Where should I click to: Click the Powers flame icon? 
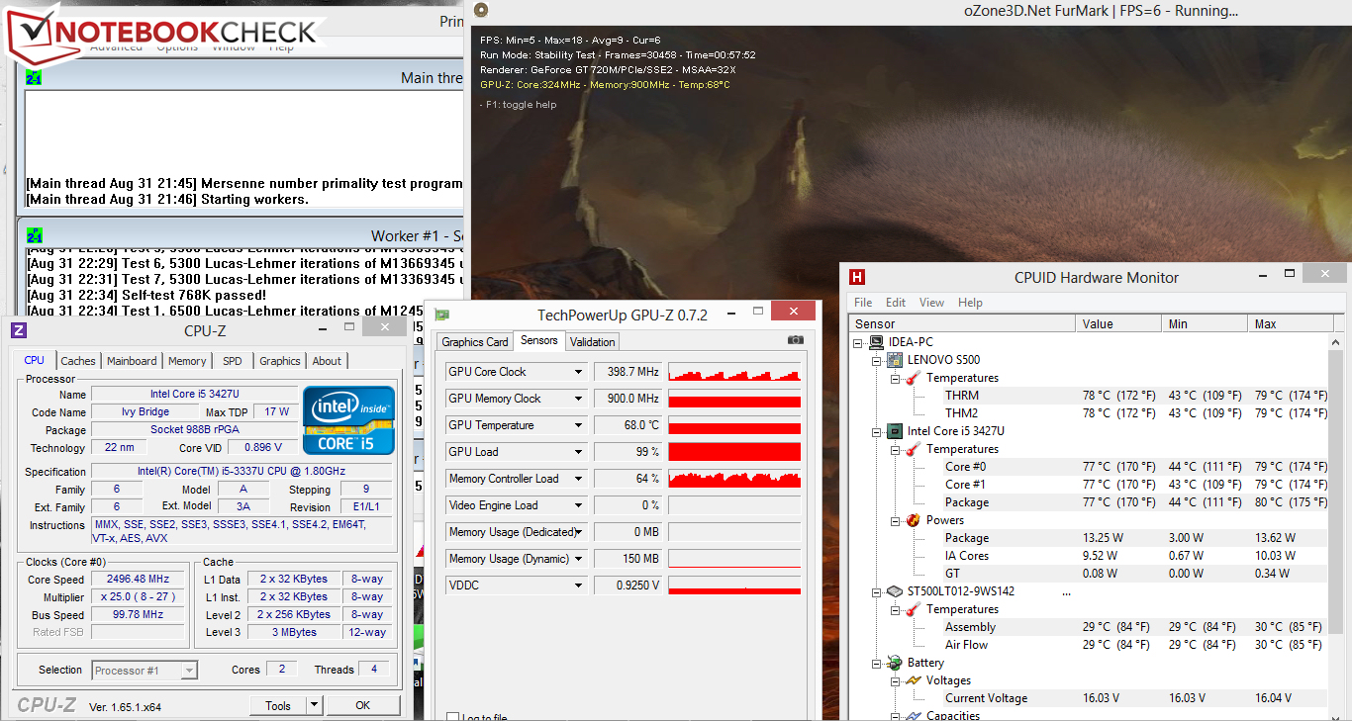coord(915,520)
